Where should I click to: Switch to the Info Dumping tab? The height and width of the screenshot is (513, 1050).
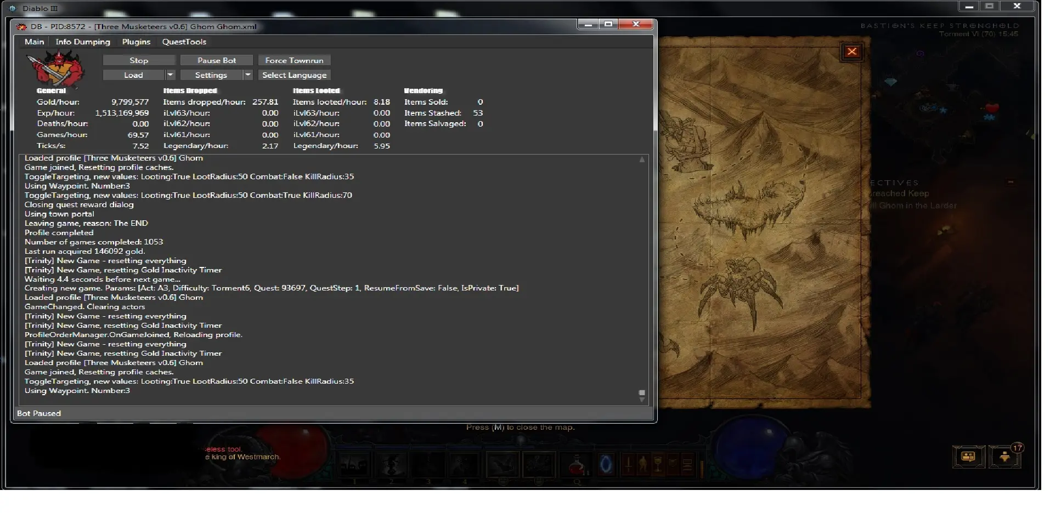[x=83, y=42]
